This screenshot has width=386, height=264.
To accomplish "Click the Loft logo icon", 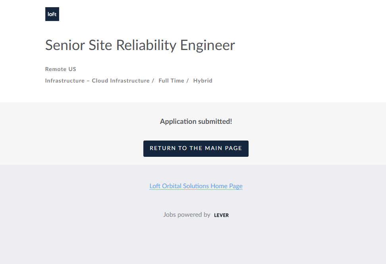I will click(52, 14).
